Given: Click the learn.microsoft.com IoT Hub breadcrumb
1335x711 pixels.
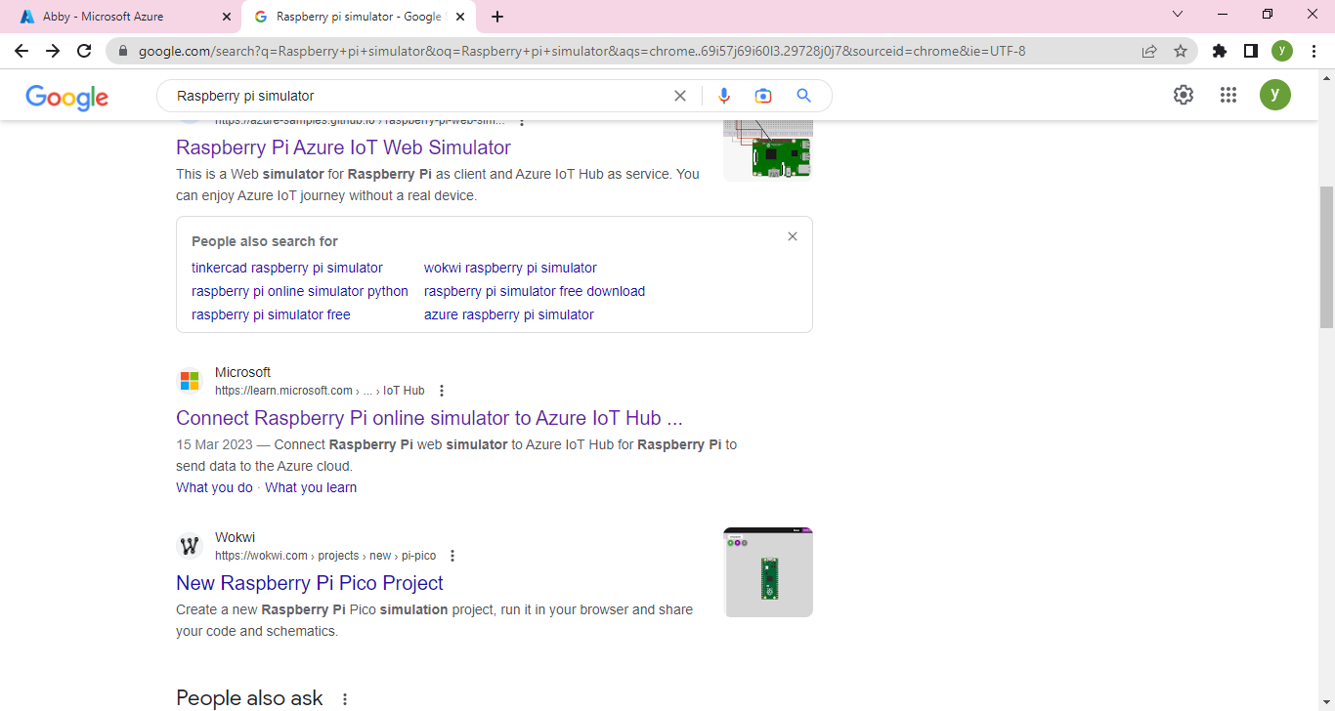Looking at the screenshot, I should point(320,391).
